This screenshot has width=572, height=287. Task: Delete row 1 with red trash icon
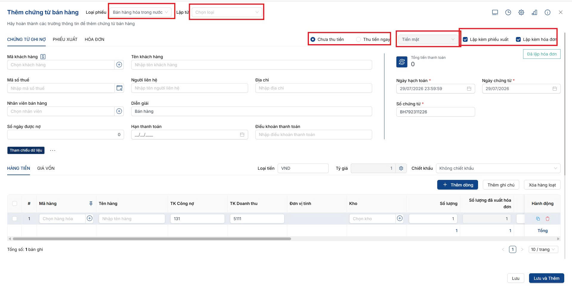point(547,219)
